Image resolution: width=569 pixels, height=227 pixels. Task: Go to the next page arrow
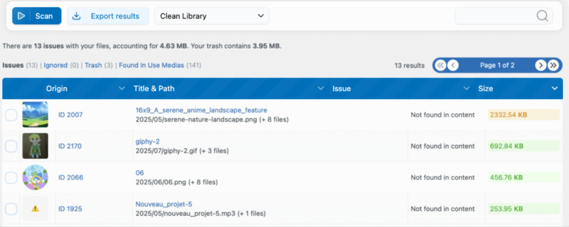click(540, 65)
